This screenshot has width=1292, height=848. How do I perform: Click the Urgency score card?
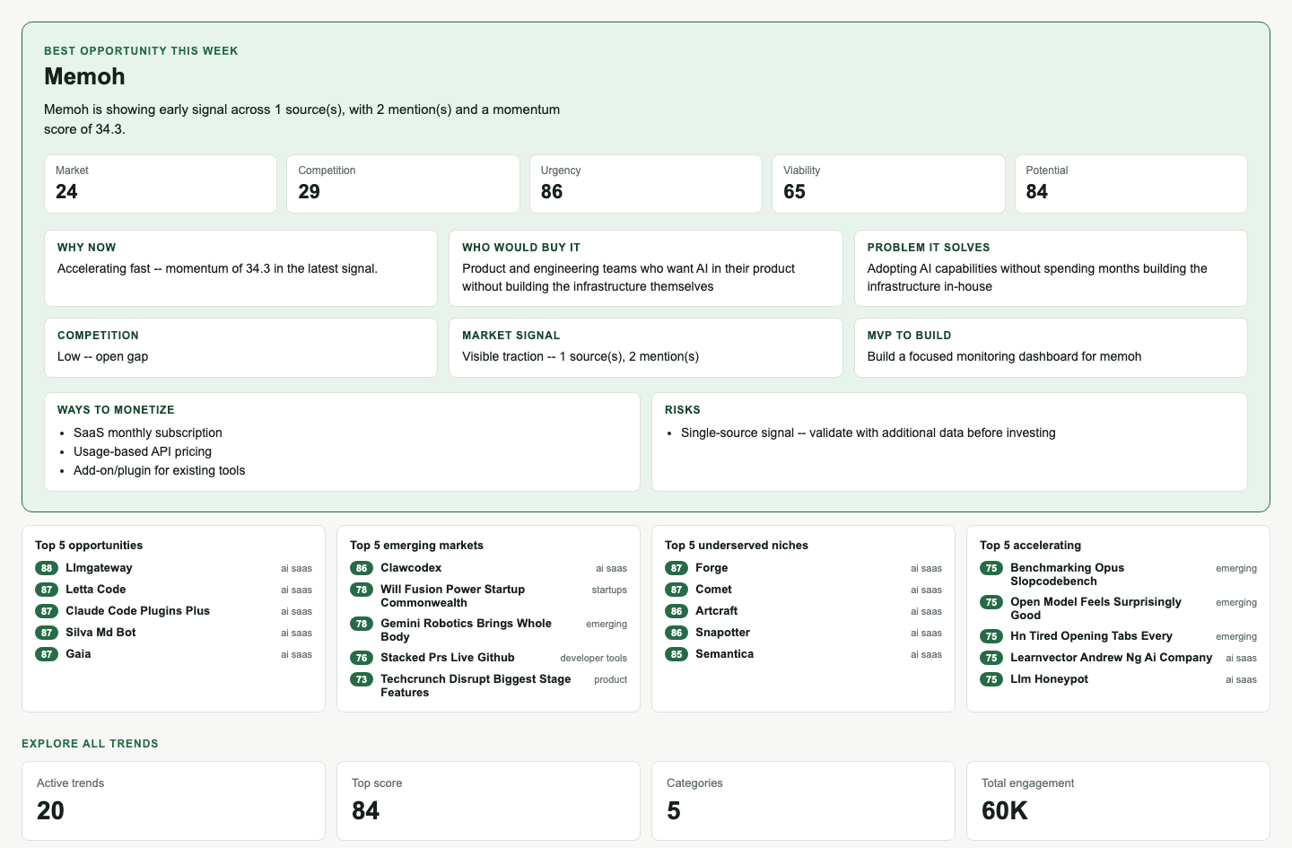[x=646, y=184]
